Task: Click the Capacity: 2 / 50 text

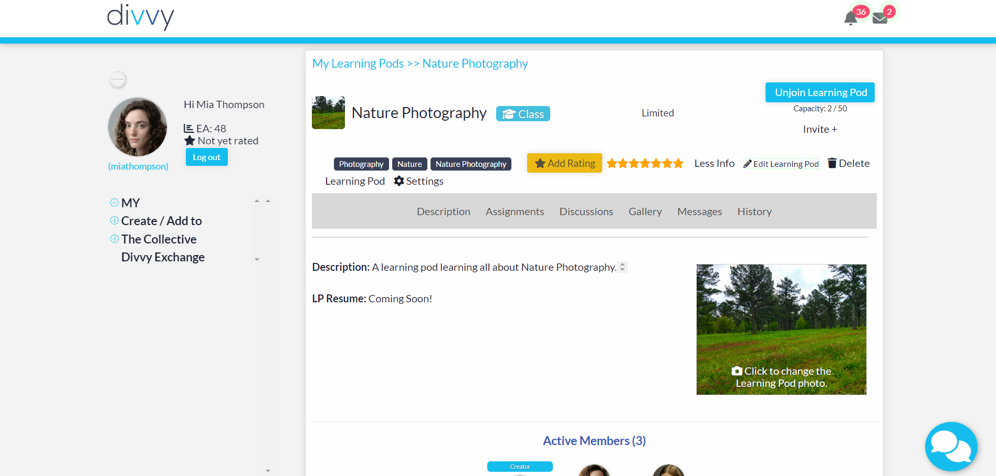Action: (x=820, y=109)
